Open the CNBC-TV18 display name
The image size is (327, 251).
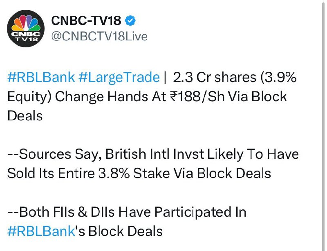click(x=86, y=21)
